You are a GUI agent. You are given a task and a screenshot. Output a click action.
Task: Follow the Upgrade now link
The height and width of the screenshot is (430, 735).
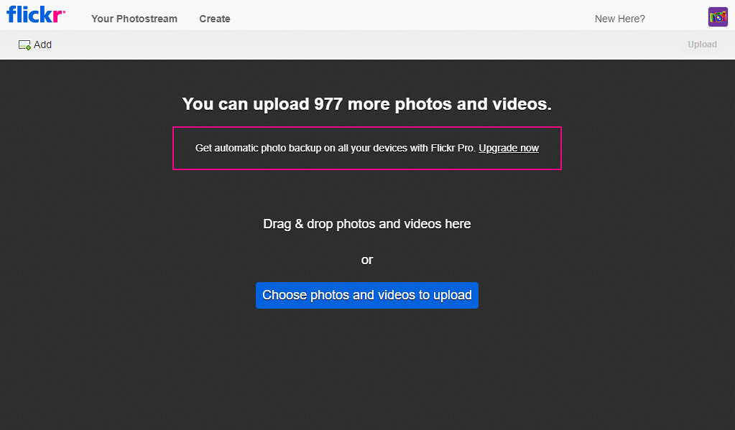click(509, 148)
